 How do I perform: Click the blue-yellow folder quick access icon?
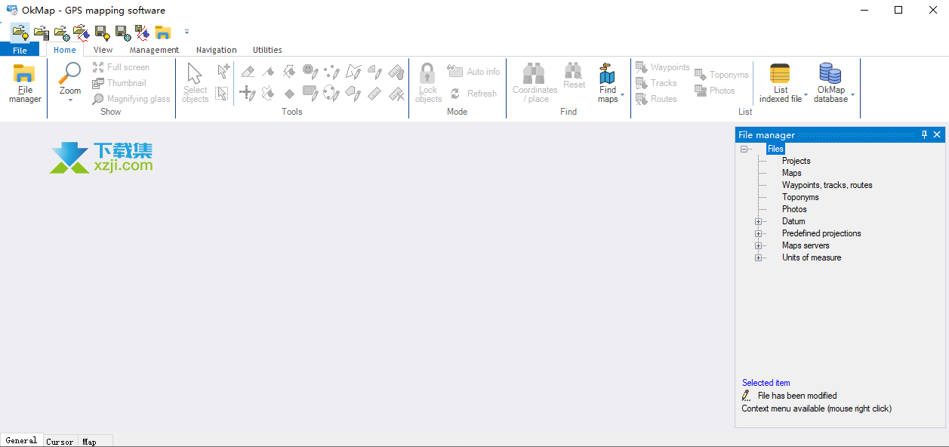(x=162, y=32)
